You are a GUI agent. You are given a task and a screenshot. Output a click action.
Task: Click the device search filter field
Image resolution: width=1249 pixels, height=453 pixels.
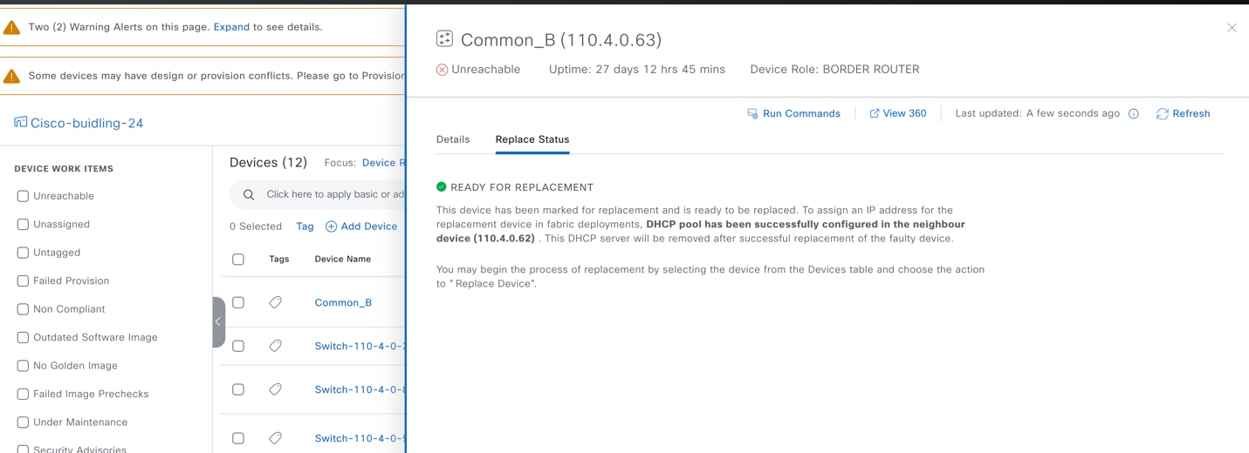pyautogui.click(x=318, y=194)
